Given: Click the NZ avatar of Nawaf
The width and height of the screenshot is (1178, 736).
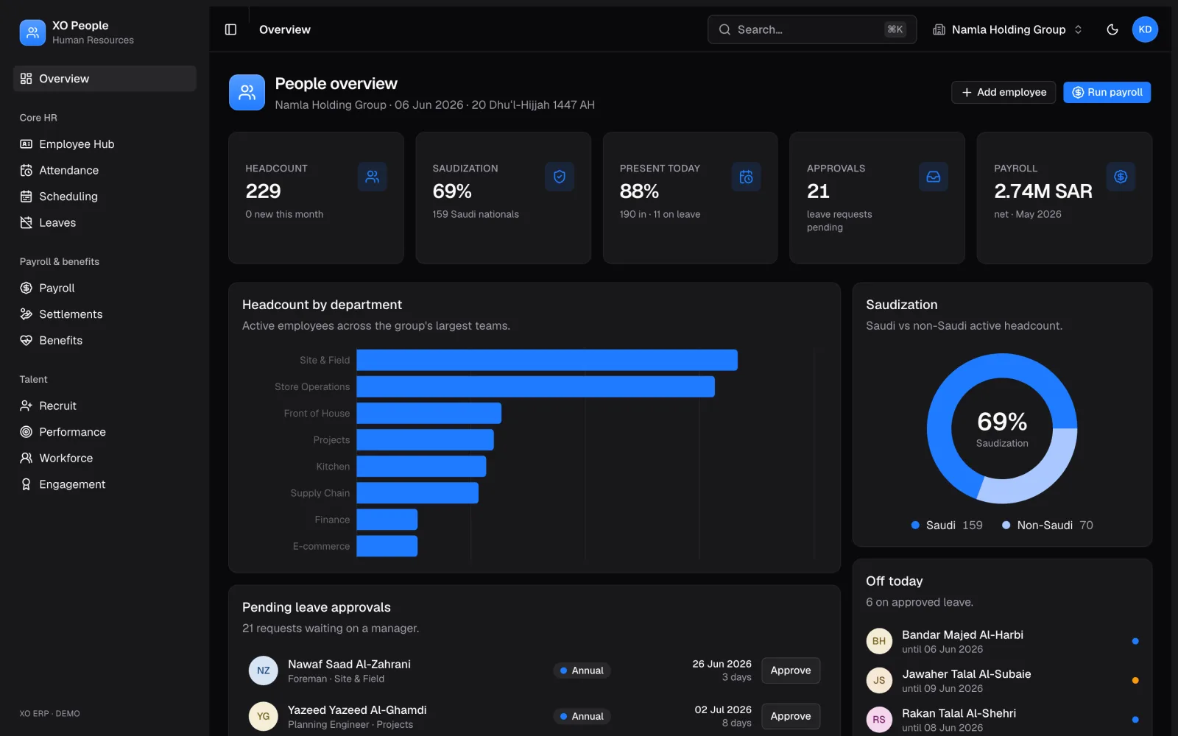Looking at the screenshot, I should coord(264,670).
